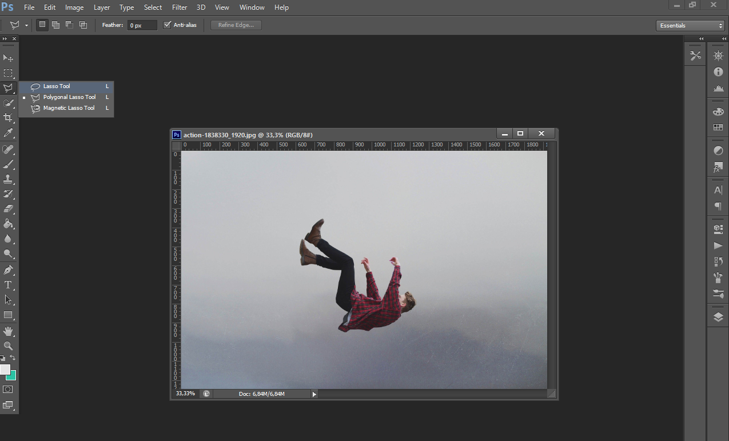The height and width of the screenshot is (441, 729).
Task: Open the Layers panel icon
Action: coord(718,317)
